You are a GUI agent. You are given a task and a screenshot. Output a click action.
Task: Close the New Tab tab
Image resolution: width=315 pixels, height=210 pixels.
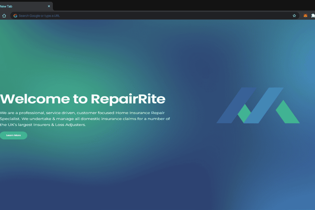coord(49,6)
